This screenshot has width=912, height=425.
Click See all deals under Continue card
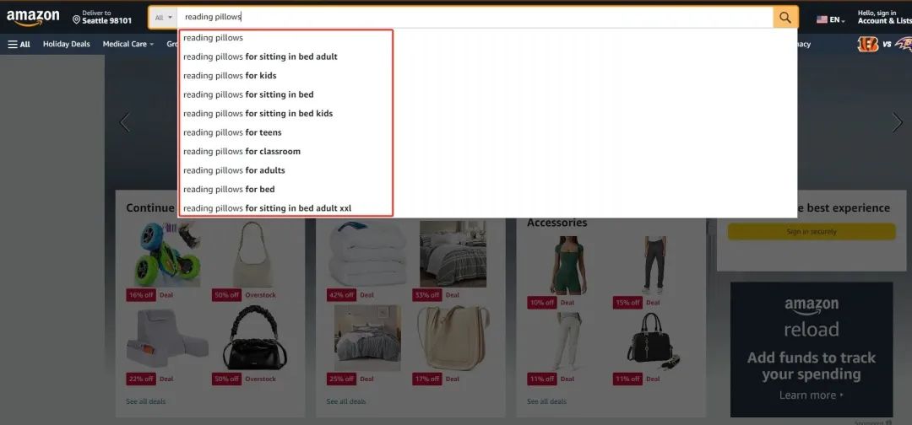146,401
